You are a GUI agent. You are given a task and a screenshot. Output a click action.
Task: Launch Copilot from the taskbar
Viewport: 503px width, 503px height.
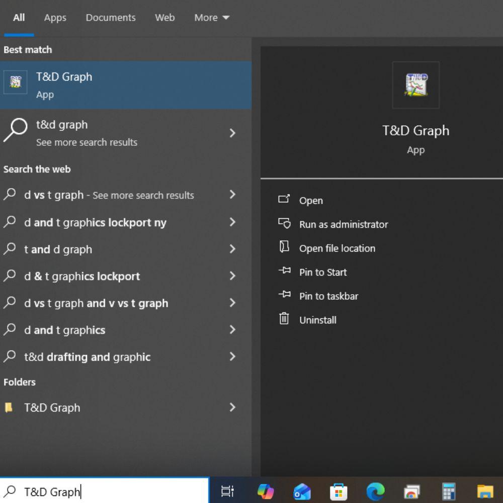tap(265, 491)
